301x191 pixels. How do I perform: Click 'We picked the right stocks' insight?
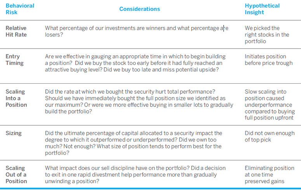(267, 35)
